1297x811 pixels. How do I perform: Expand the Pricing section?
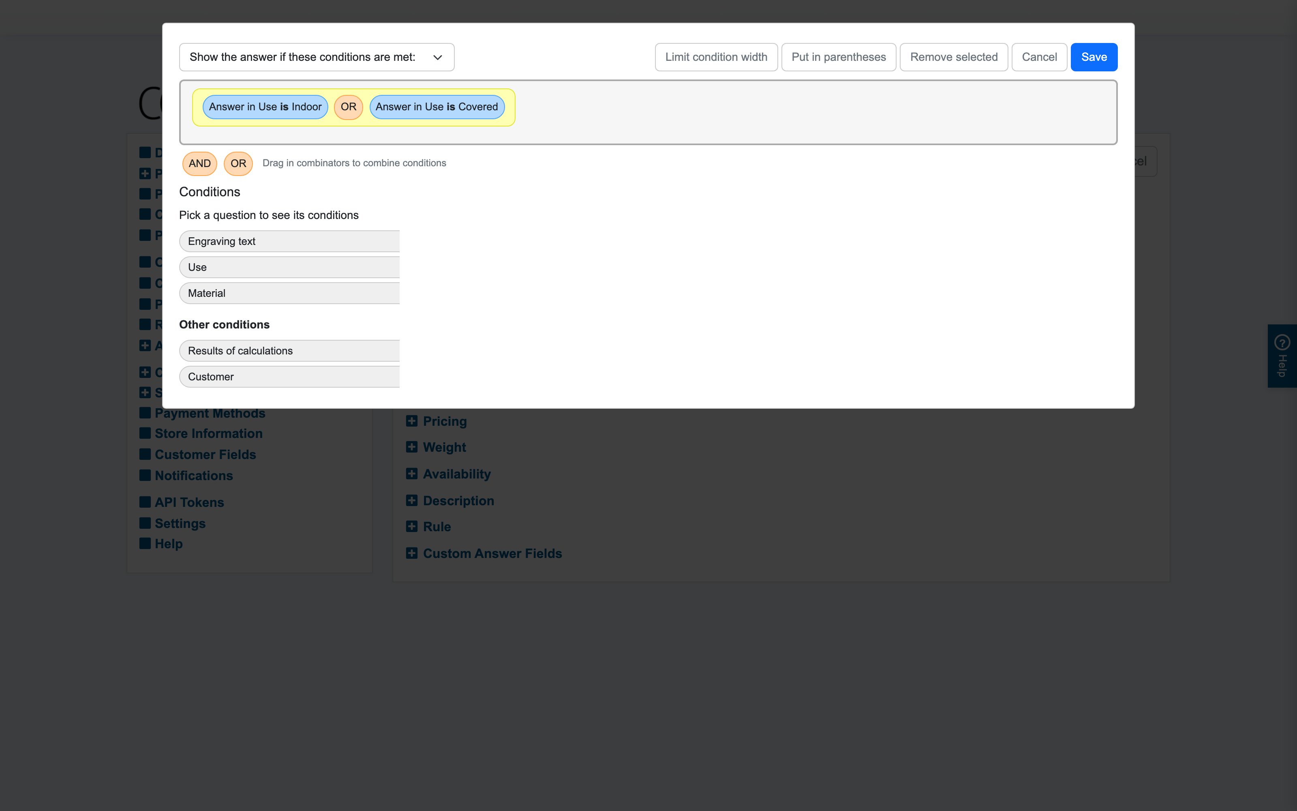coord(444,421)
